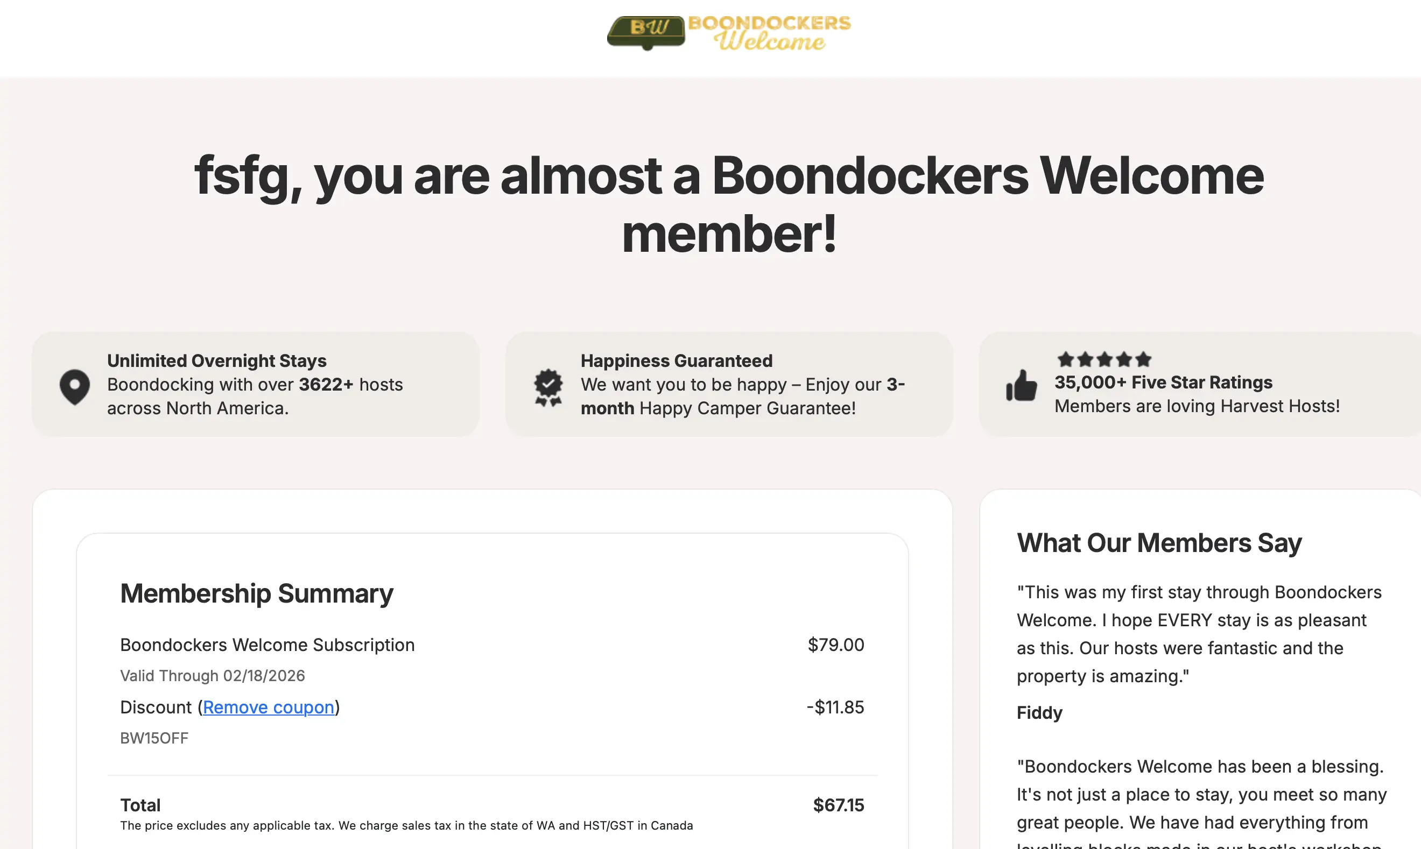
Task: Click the -$11.85 discount amount
Action: [x=835, y=707]
